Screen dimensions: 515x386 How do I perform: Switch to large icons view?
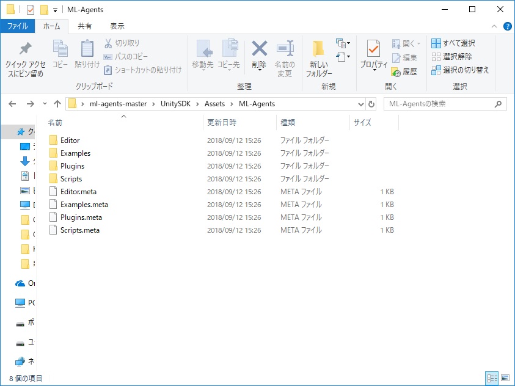[x=505, y=379]
